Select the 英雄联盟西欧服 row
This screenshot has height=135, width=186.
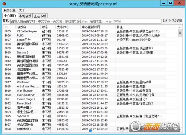pos(90,65)
